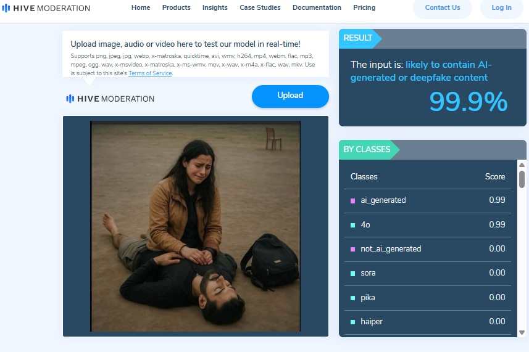Image resolution: width=529 pixels, height=352 pixels.
Task: Click the purple not_ai_generated class marker
Action: [353, 249]
